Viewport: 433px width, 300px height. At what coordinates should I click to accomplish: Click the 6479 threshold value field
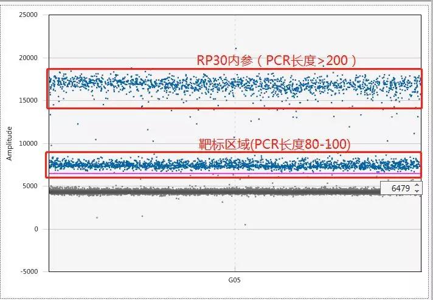pos(401,188)
